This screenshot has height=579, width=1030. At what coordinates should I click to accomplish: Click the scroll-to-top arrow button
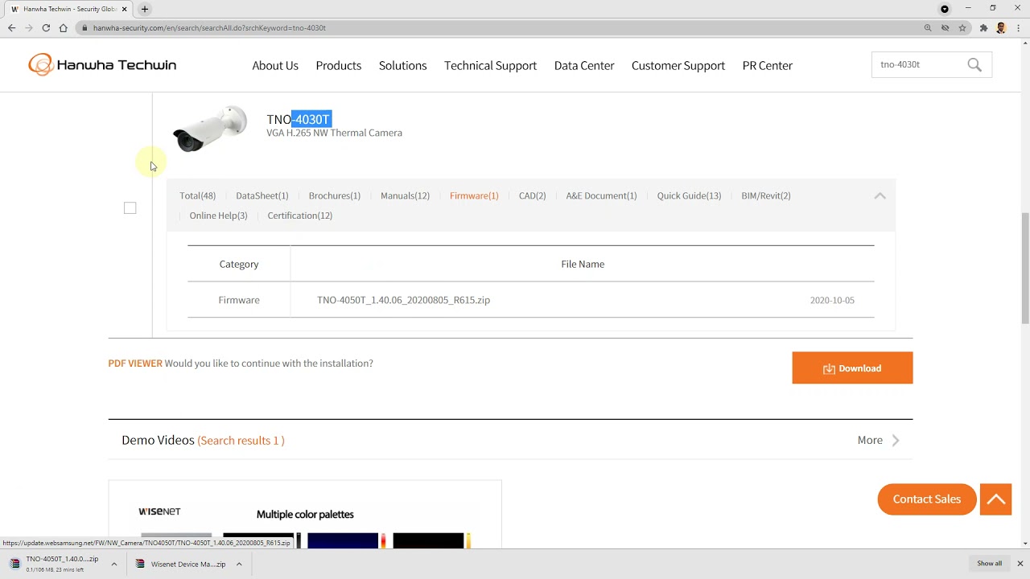[996, 499]
